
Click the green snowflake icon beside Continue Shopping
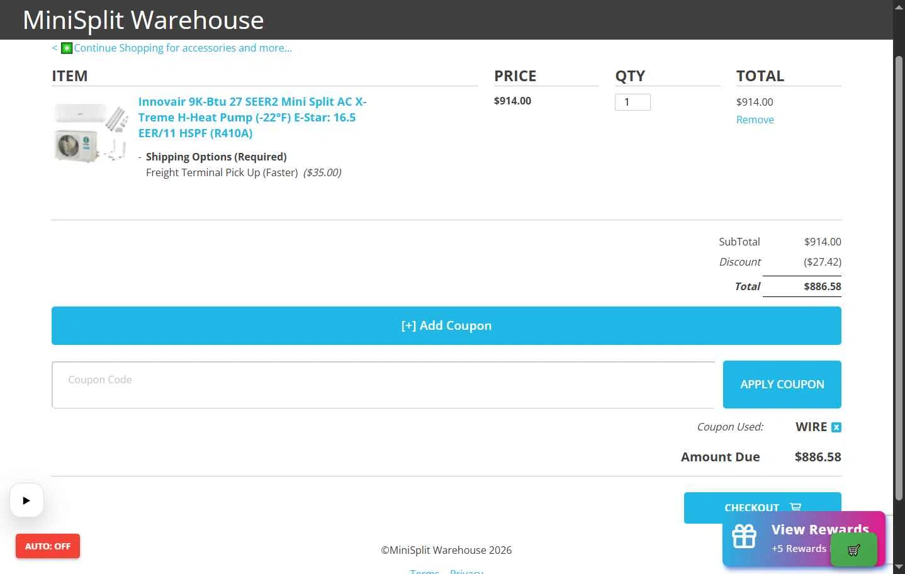pyautogui.click(x=67, y=48)
